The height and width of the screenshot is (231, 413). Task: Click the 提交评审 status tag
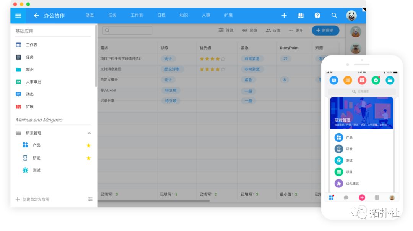pyautogui.click(x=172, y=69)
